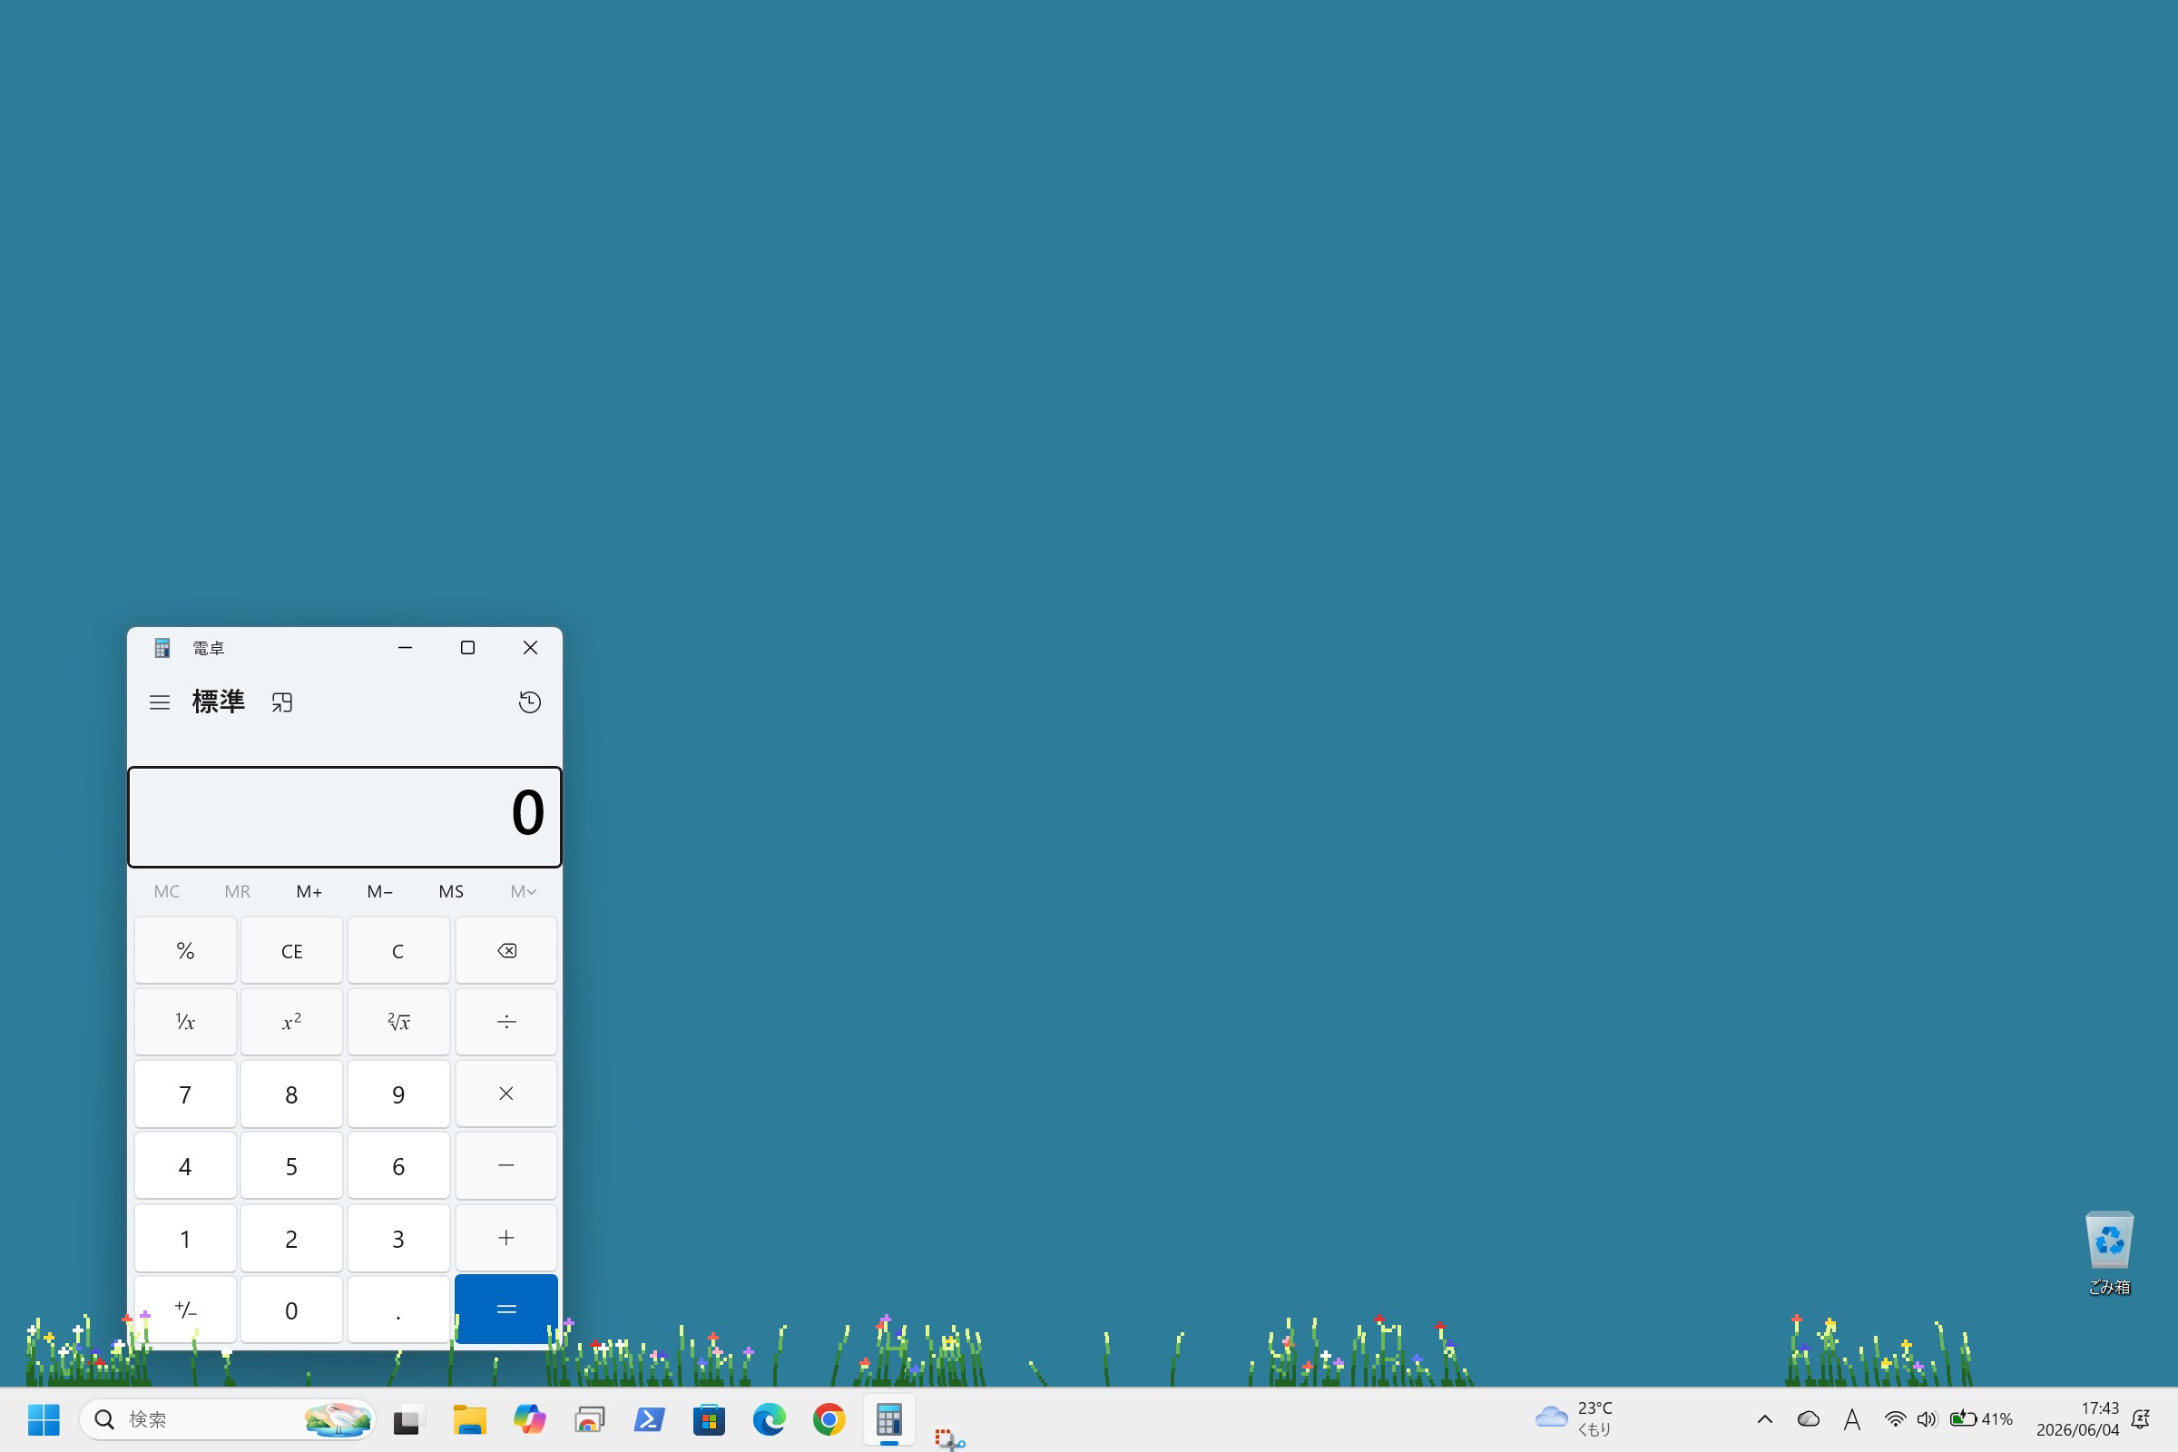This screenshot has height=1452, width=2178.
Task: Launch Copilot from the taskbar
Action: [530, 1418]
